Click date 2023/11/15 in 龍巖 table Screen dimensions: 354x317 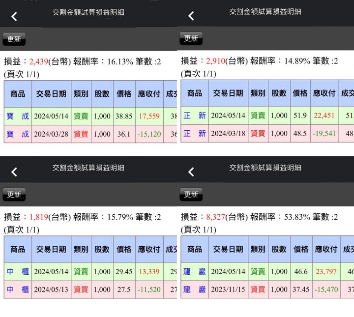228,289
